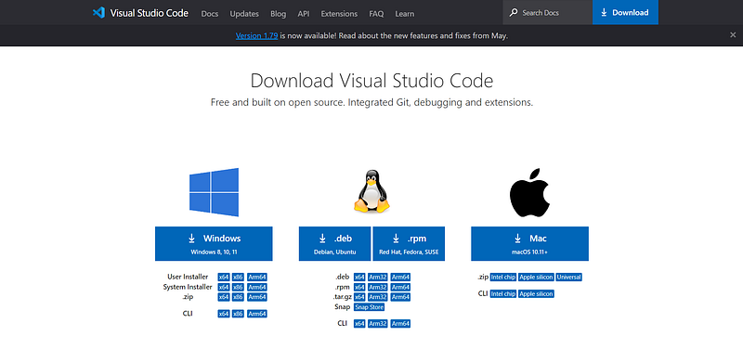Viewport: 743px width, 362px height.
Task: Open the Learn page
Action: (x=404, y=14)
